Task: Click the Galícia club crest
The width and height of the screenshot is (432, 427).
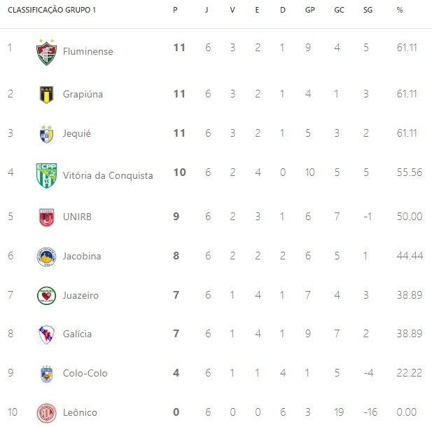Action: (46, 334)
